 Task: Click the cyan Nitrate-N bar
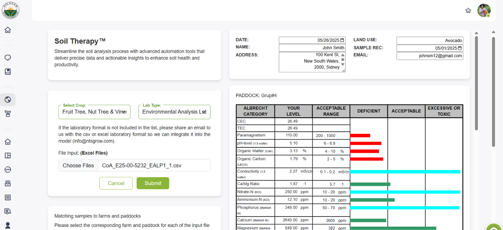[x=405, y=192]
